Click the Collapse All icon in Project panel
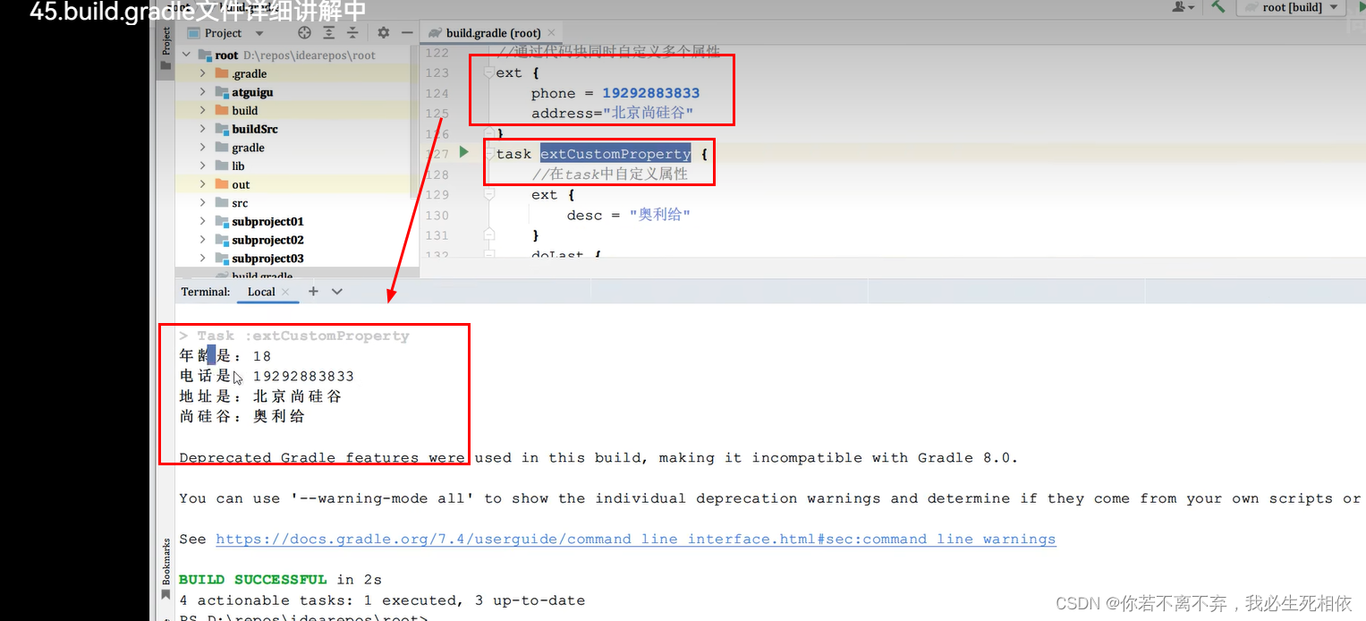Screen dimensions: 1366x621 [353, 33]
